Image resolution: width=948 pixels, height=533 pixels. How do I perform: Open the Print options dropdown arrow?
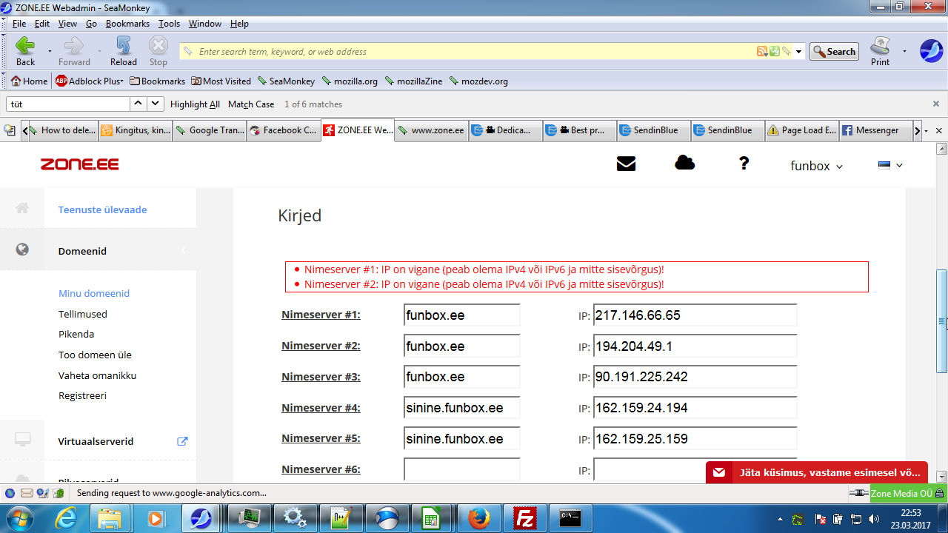[x=904, y=51]
